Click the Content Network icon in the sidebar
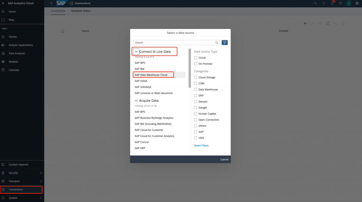This screenshot has height=202, width=362. (3, 165)
